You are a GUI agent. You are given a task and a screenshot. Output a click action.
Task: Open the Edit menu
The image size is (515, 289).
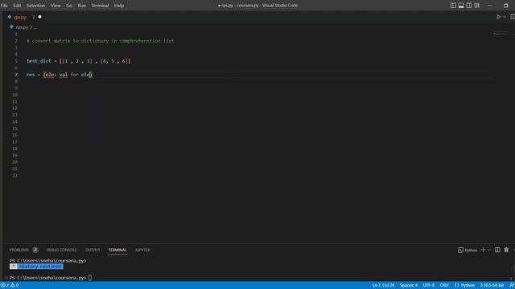(x=17, y=6)
